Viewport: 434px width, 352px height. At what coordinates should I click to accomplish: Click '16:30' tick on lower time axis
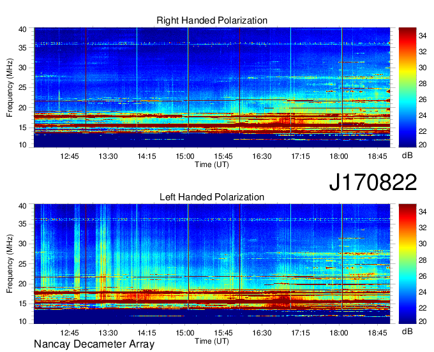tap(262, 333)
